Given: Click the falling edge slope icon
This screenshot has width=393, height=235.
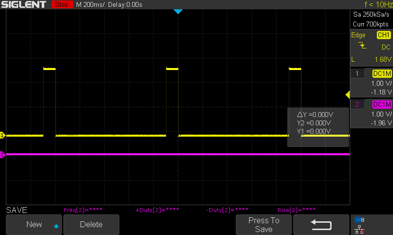Looking at the screenshot, I should 362,46.
